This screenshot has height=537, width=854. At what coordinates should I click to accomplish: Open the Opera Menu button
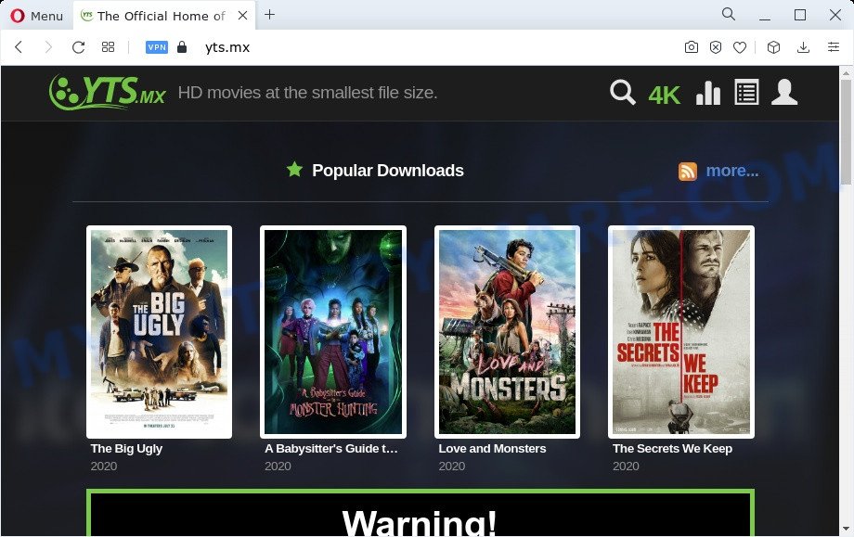click(36, 16)
